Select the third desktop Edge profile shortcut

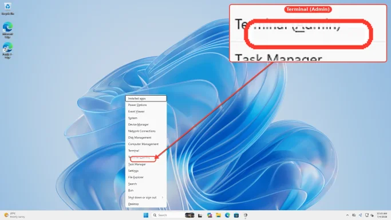pos(7,50)
